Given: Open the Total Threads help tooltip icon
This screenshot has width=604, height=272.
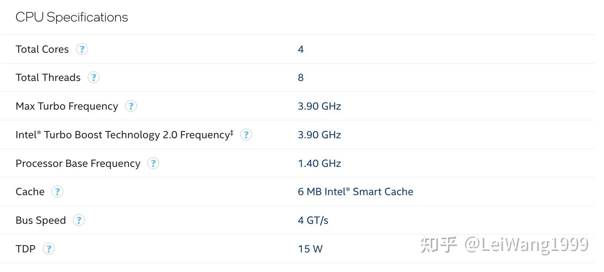Looking at the screenshot, I should (x=93, y=78).
